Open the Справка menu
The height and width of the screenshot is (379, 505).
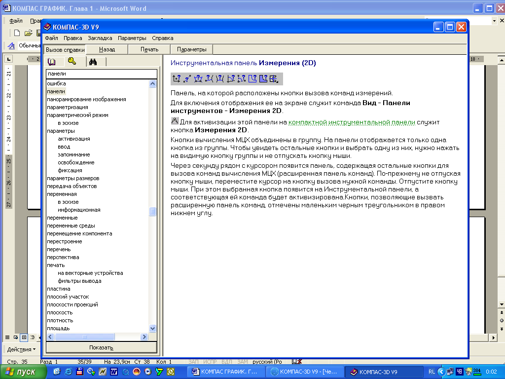pyautogui.click(x=163, y=38)
